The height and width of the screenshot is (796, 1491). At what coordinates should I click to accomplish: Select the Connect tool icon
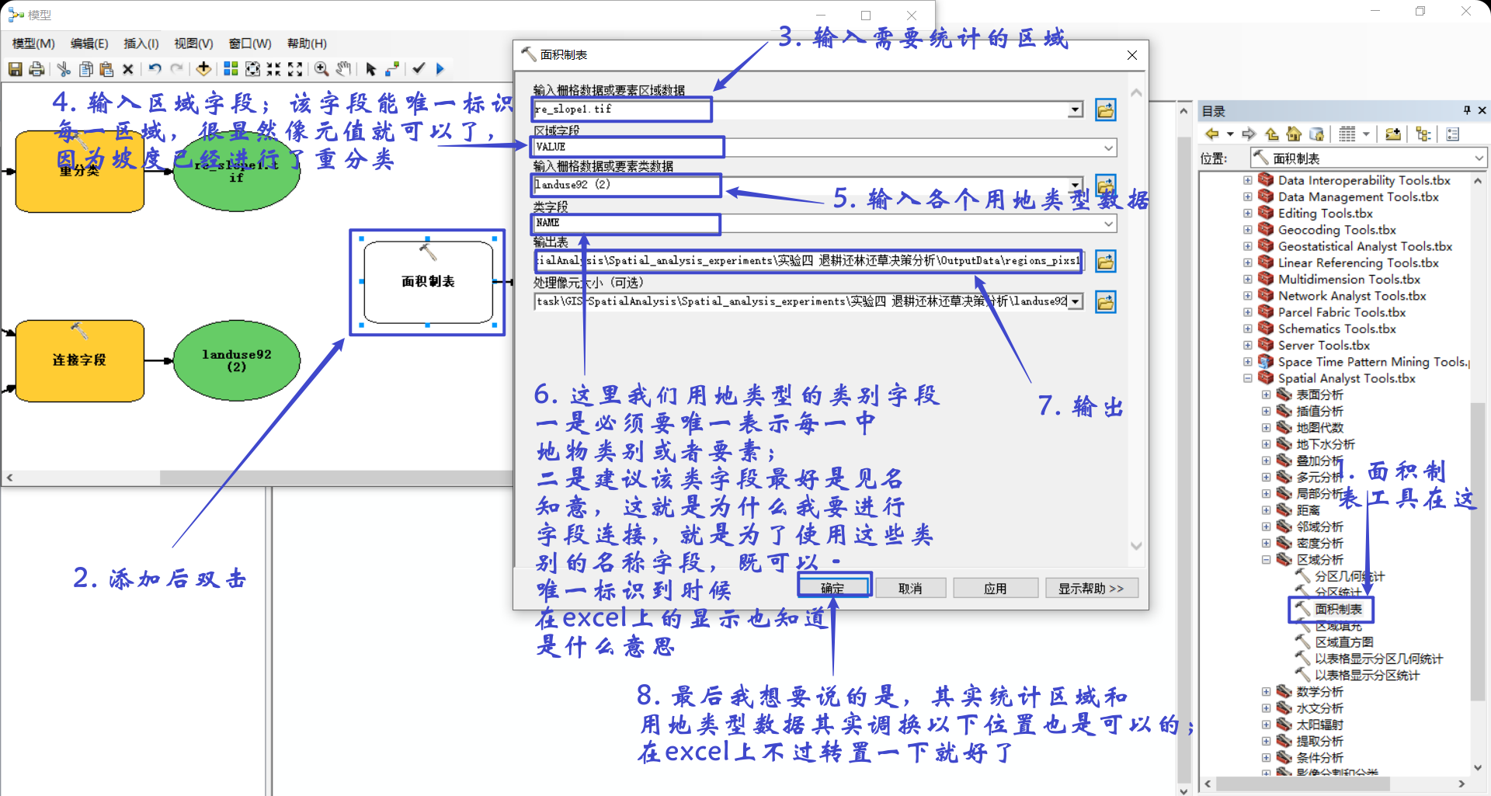coord(392,69)
